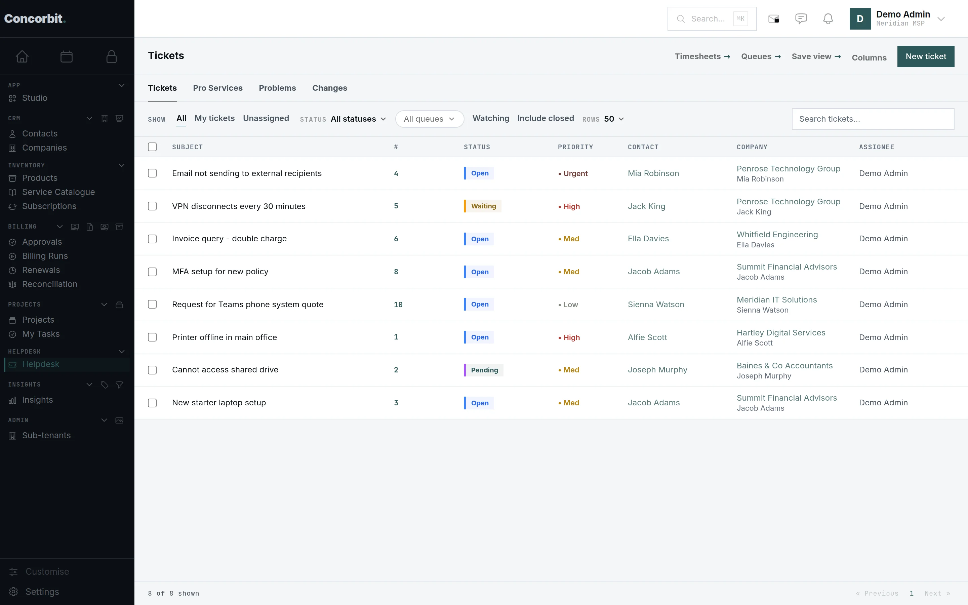Collapse the APP sidebar section

(122, 85)
